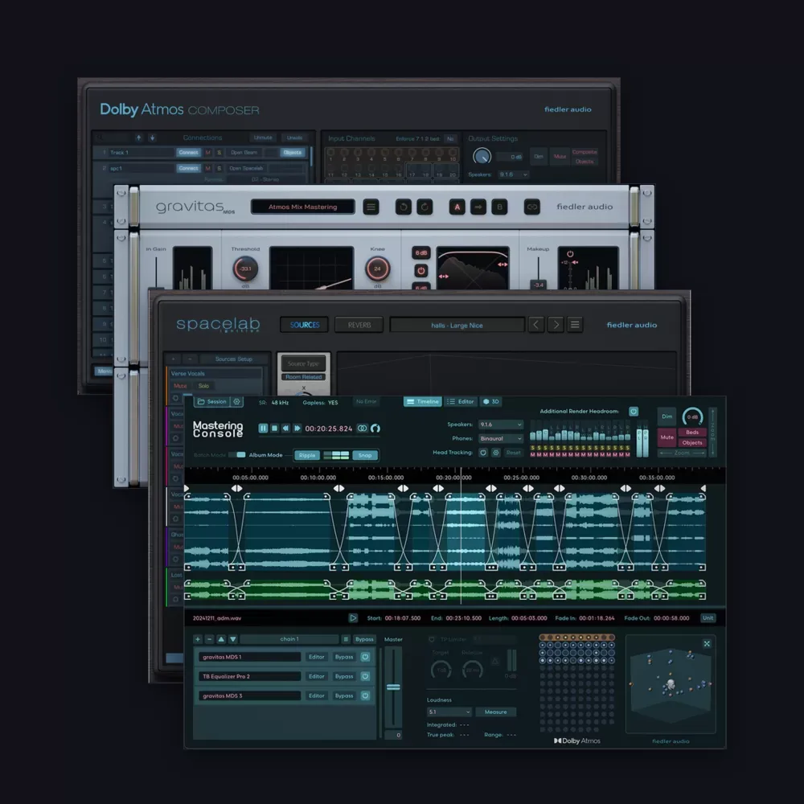
Task: Open gravitas preset Atmos Mix Mastering
Action: [302, 207]
